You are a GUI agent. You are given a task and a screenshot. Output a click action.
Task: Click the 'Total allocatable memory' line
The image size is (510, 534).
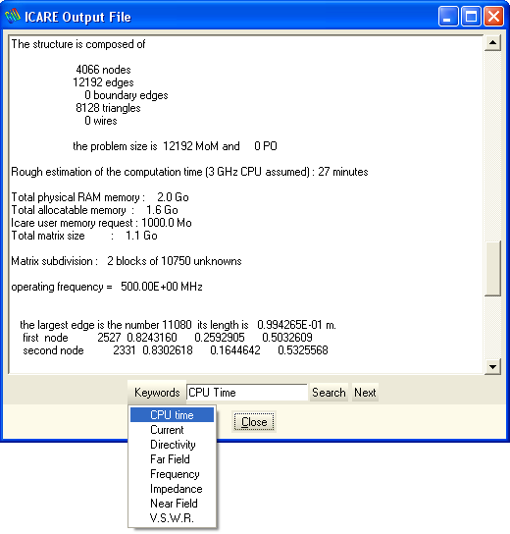tap(94, 210)
